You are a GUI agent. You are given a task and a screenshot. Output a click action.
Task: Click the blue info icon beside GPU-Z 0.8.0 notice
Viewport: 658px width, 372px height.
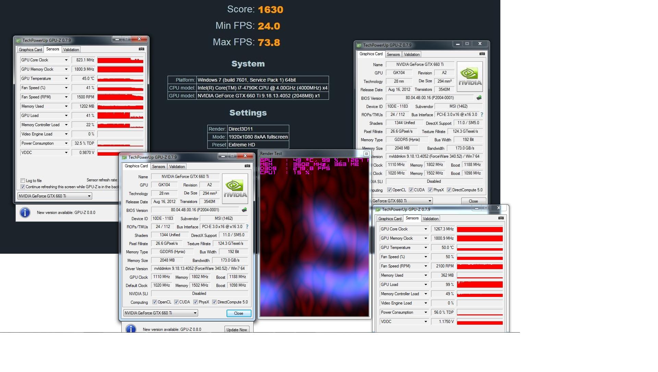coord(25,213)
